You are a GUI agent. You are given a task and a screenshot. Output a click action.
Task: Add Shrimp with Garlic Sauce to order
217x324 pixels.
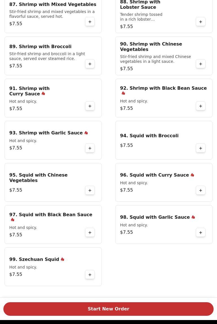[90, 148]
